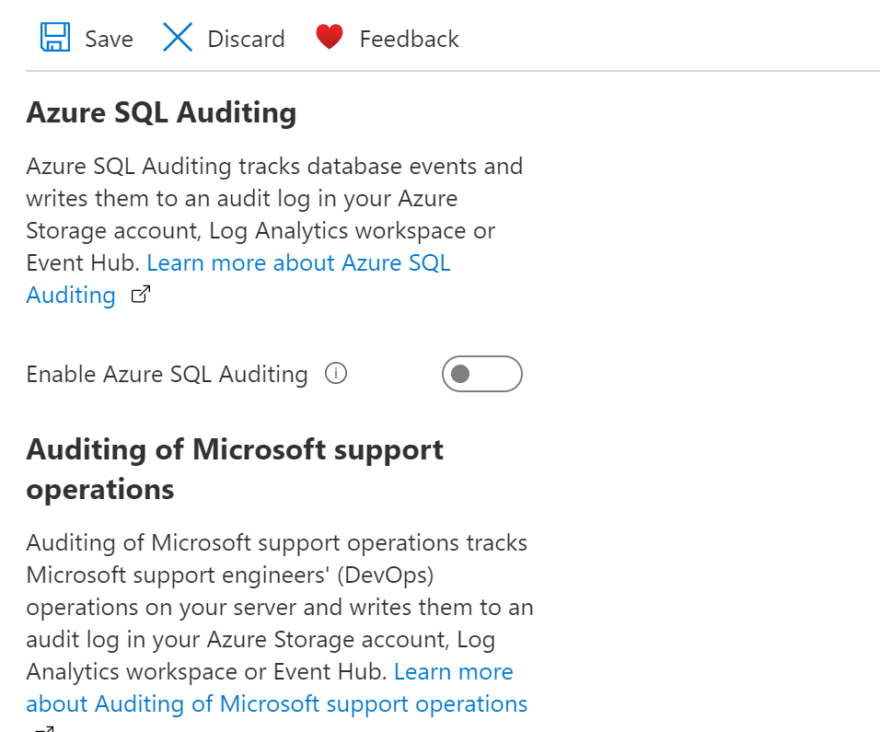Viewport: 880px width, 732px height.
Task: Click info icon beside Enable Azure SQL Auditing
Action: [x=336, y=374]
